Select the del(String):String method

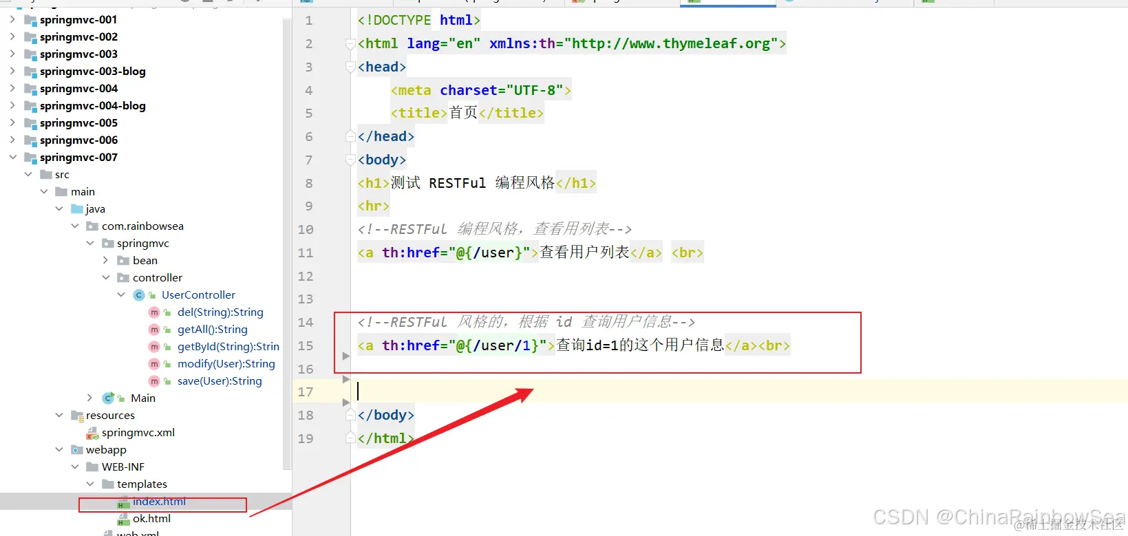[220, 312]
